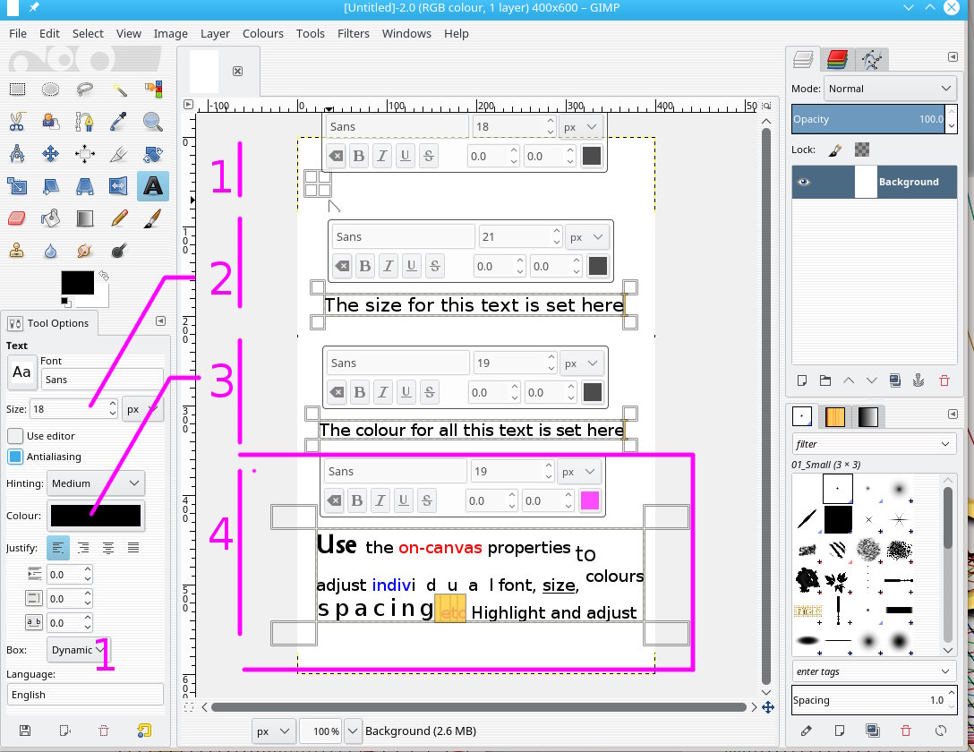This screenshot has height=752, width=974.
Task: Clear text style in size 21 toolbar
Action: pyautogui.click(x=342, y=267)
